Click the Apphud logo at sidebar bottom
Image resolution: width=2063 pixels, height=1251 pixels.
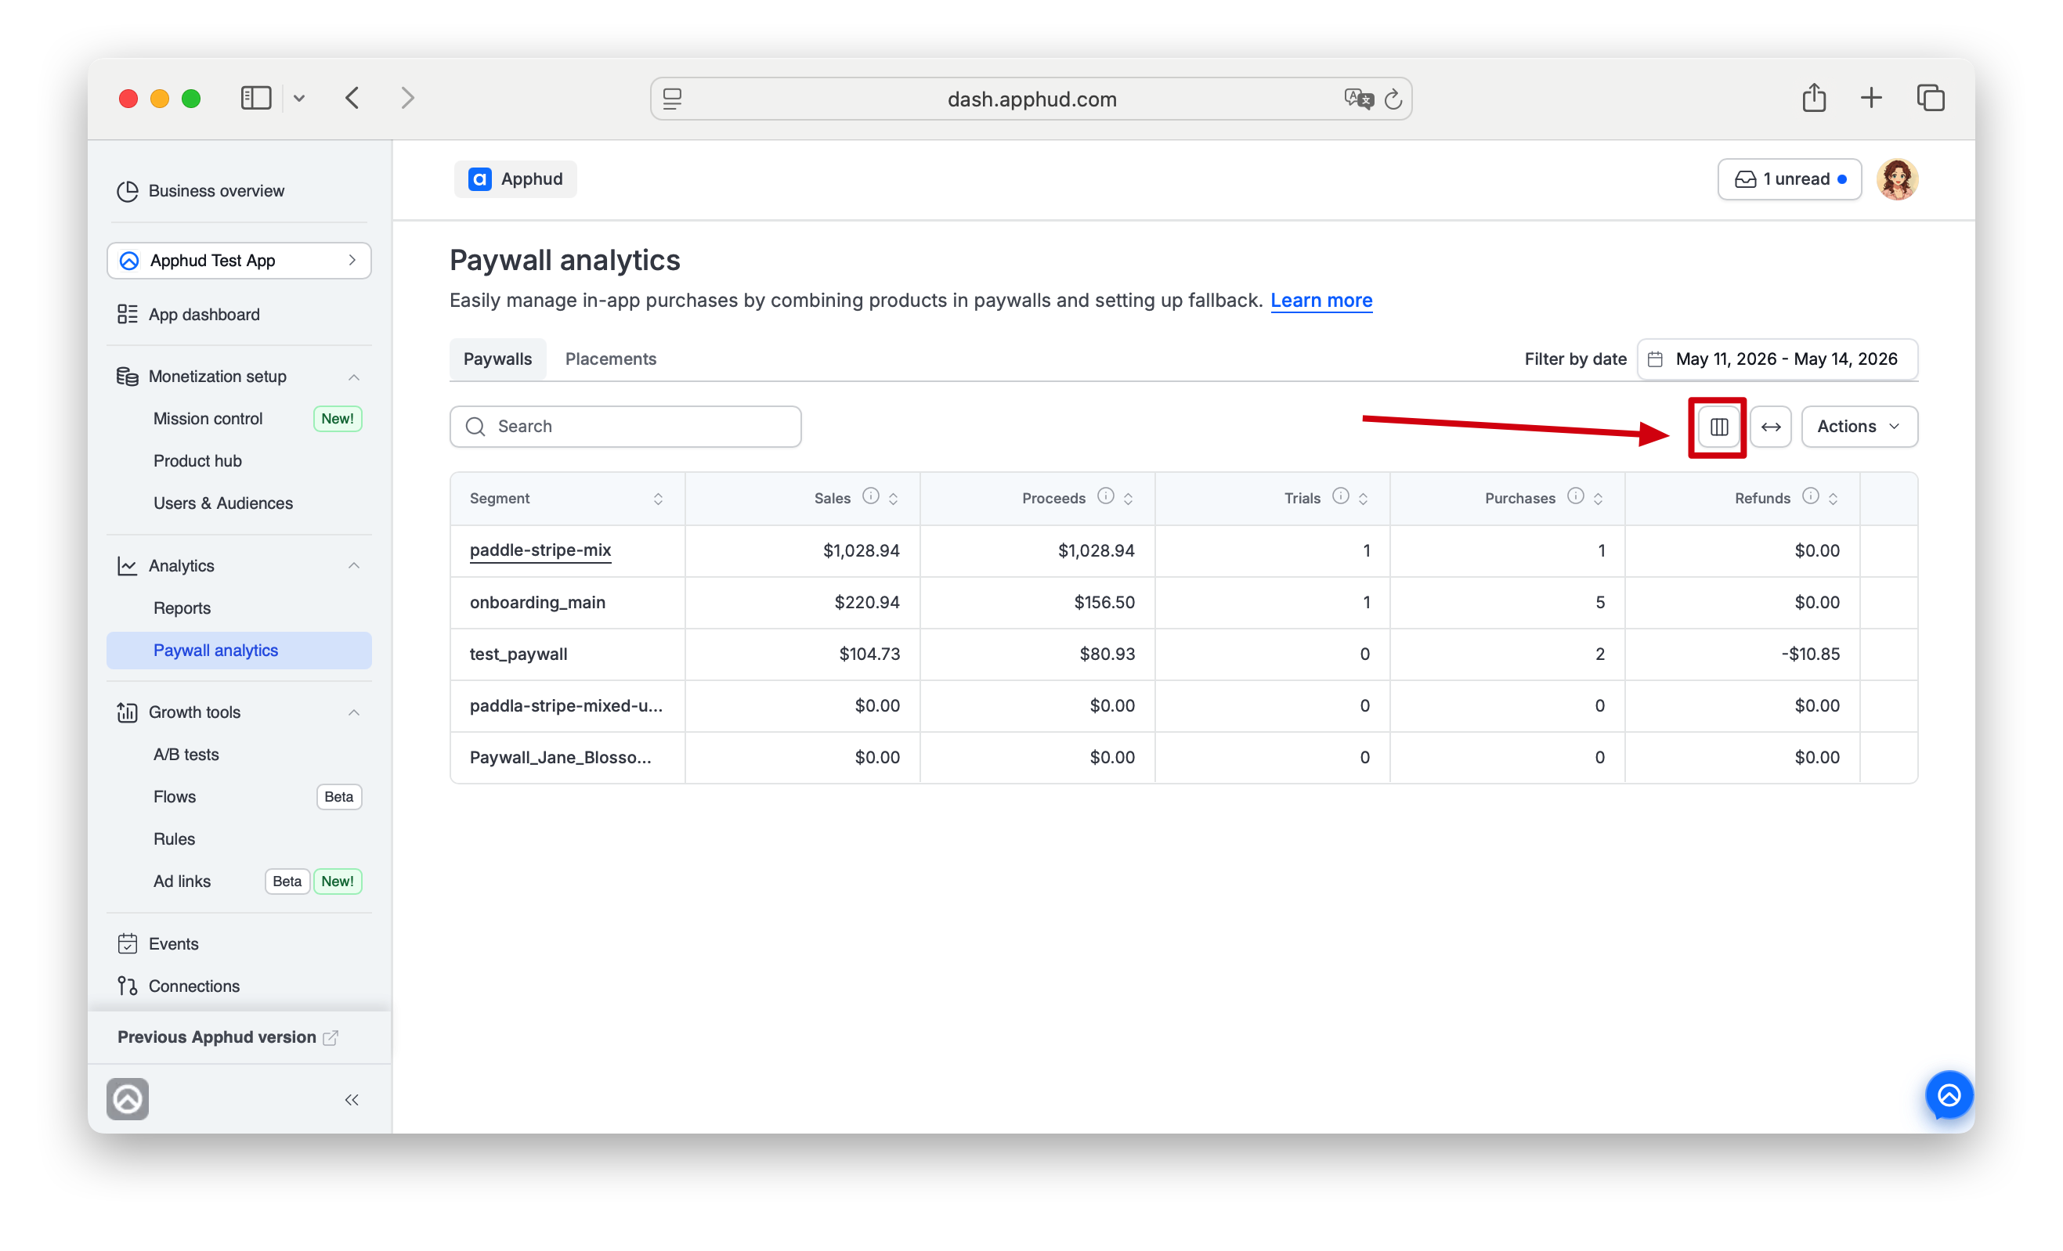coord(127,1098)
